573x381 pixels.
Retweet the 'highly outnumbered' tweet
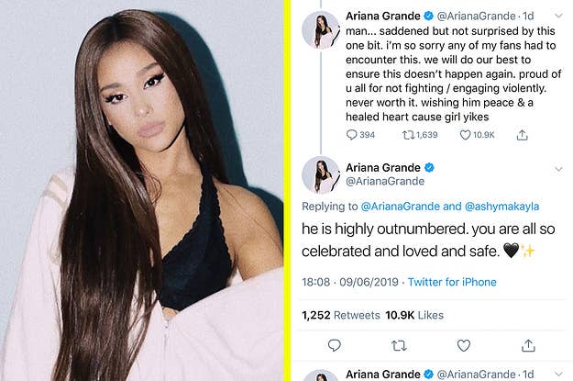399,345
